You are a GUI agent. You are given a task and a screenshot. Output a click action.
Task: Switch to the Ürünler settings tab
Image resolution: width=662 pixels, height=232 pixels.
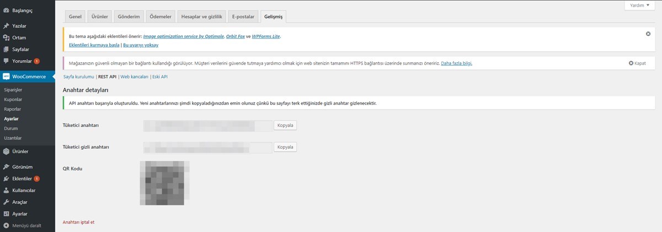click(x=99, y=17)
